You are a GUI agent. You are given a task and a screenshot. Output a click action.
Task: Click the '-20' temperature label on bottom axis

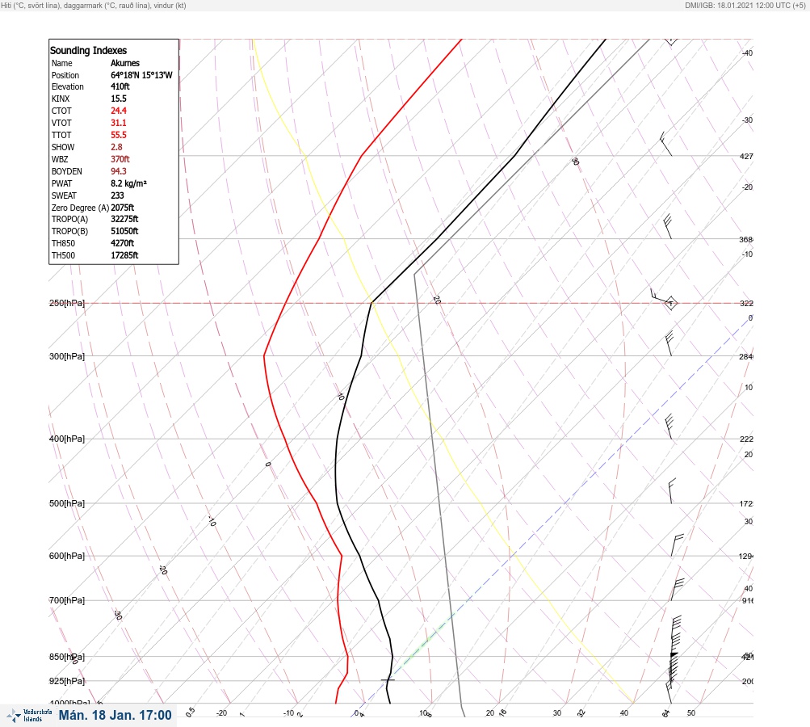click(221, 713)
